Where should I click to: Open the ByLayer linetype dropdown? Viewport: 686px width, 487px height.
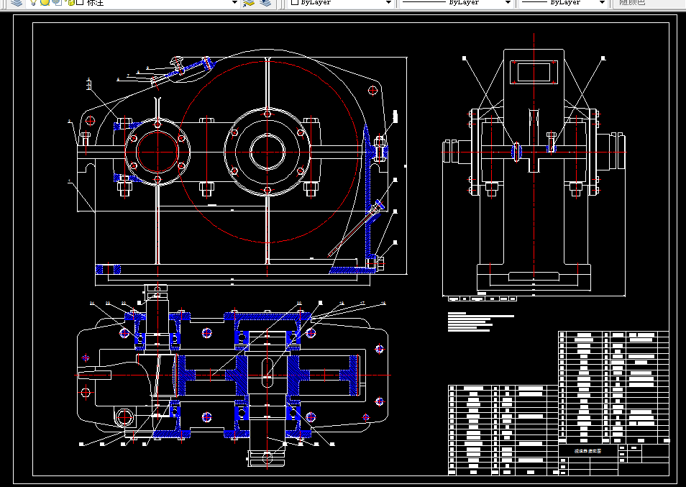click(x=456, y=3)
